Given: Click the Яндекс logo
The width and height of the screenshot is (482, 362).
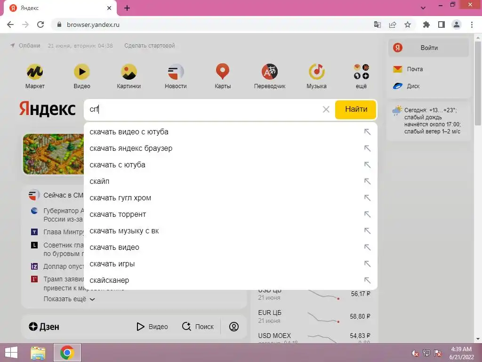Looking at the screenshot, I should coord(48,109).
